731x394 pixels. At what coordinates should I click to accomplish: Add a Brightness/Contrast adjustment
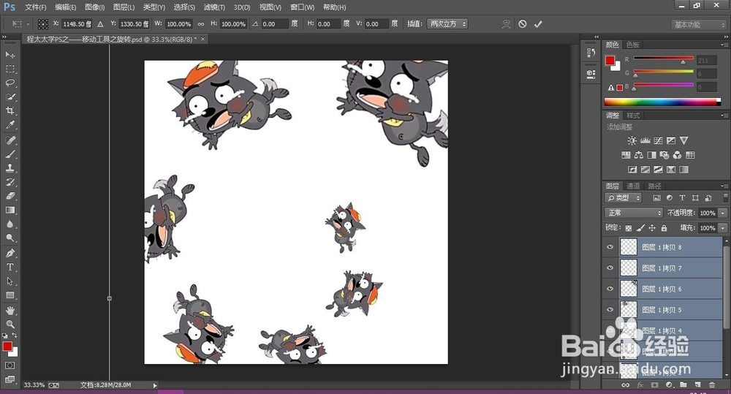[x=632, y=140]
